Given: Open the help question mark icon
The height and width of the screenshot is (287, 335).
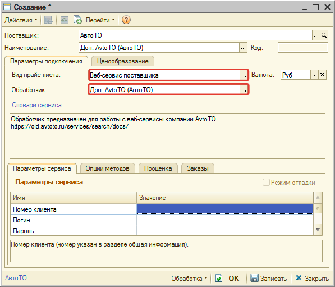Looking at the screenshot, I should [126, 20].
